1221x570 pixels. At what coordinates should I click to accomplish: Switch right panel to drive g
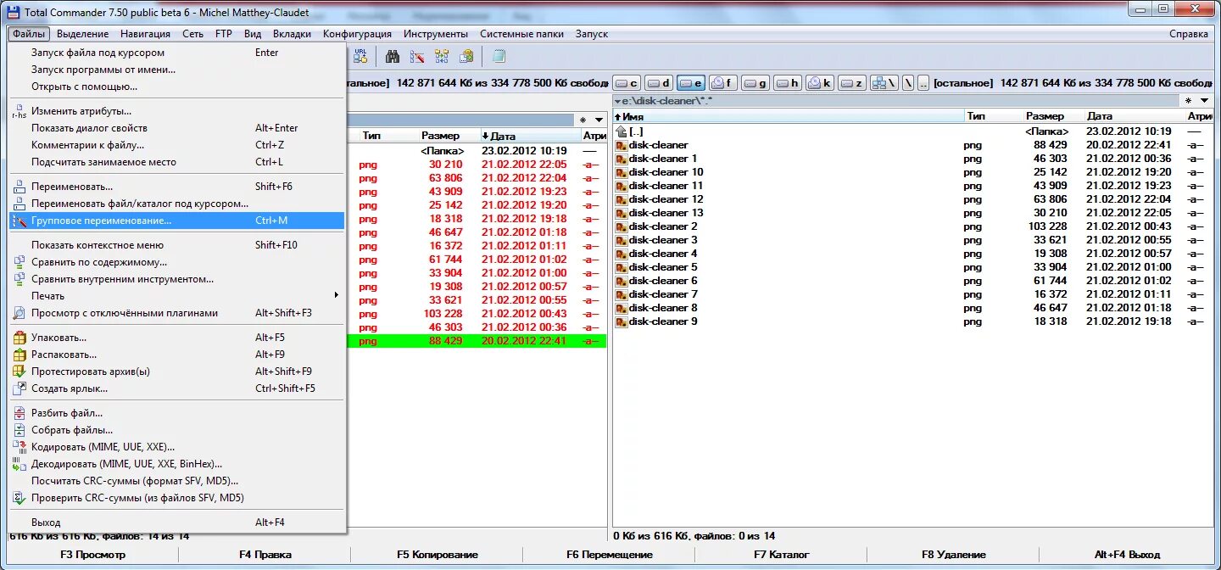755,82
